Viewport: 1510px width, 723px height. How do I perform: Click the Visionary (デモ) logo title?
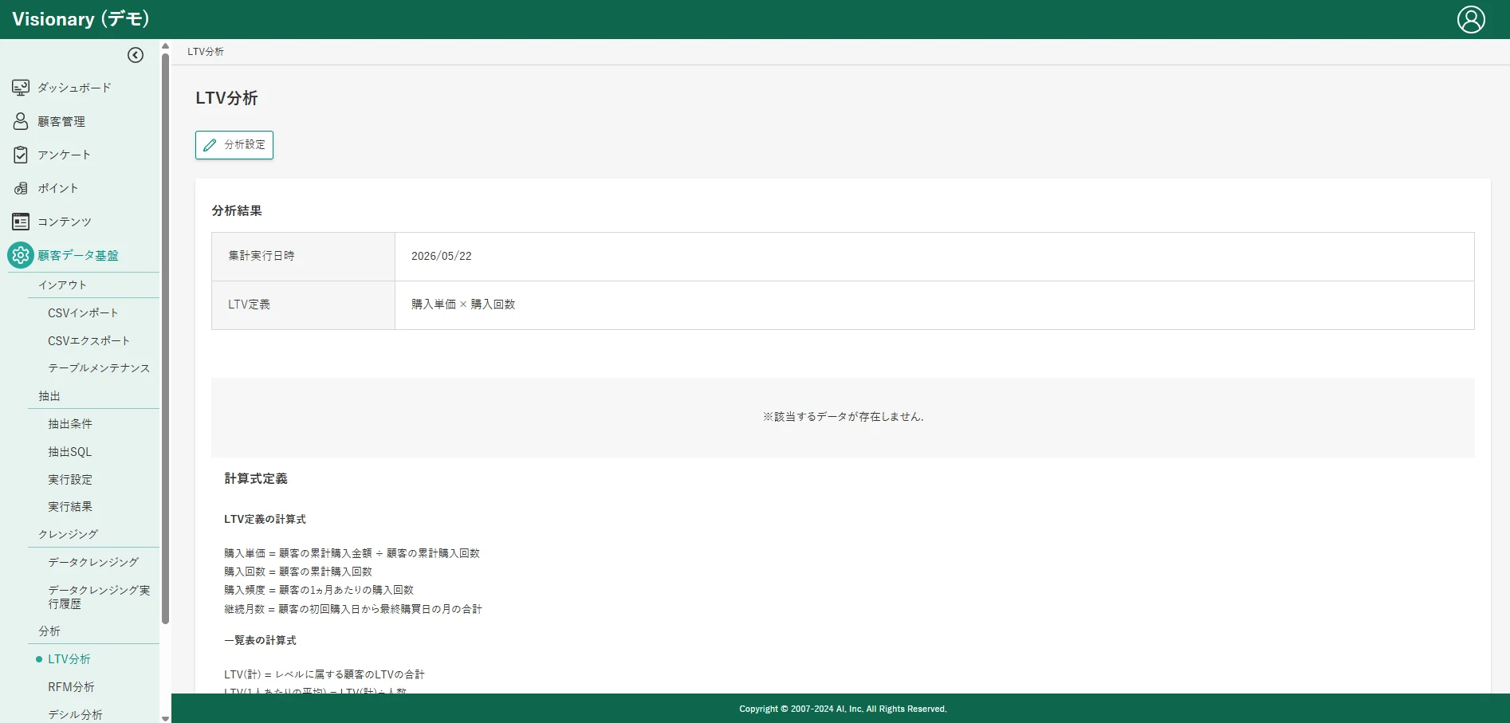(81, 19)
